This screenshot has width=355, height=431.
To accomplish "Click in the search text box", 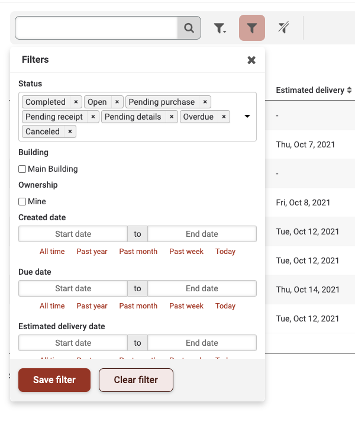I will pos(96,28).
